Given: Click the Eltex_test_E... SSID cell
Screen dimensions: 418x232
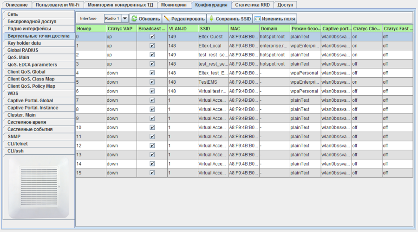Looking at the screenshot, I should pos(213,73).
